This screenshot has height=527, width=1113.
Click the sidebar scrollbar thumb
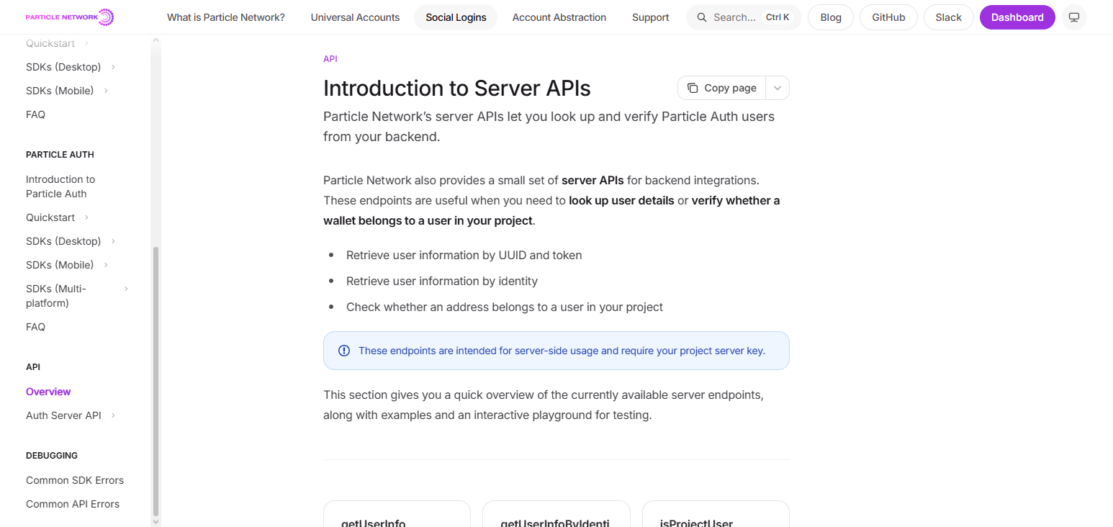click(x=156, y=380)
